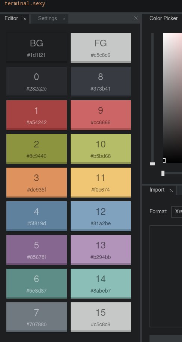This screenshot has width=182, height=342.
Task: Close the Import tab
Action: [x=171, y=190]
